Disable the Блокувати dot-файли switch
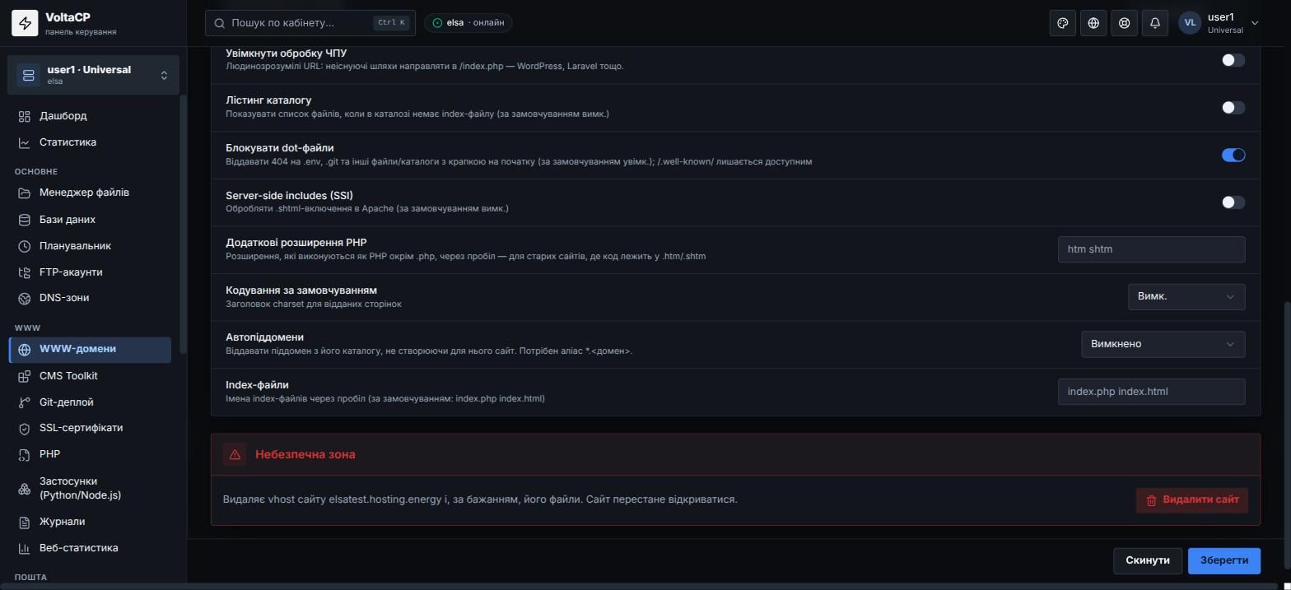Screen dimensions: 1291x590 tap(1233, 155)
